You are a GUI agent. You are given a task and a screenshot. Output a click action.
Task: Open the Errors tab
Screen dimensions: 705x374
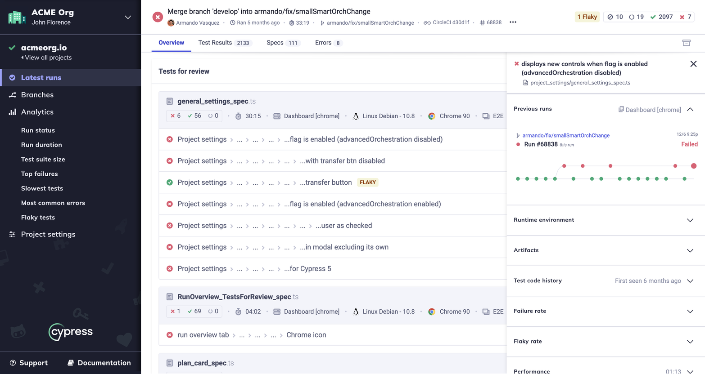[x=328, y=43]
